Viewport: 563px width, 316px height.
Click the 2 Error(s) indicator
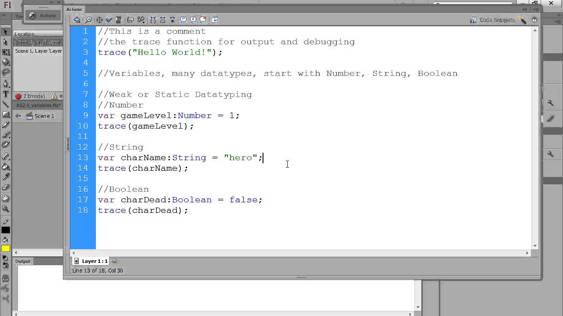(30, 96)
